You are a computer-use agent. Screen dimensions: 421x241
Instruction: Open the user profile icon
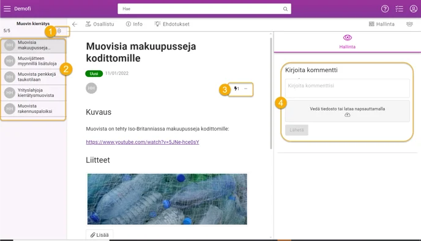tap(413, 9)
